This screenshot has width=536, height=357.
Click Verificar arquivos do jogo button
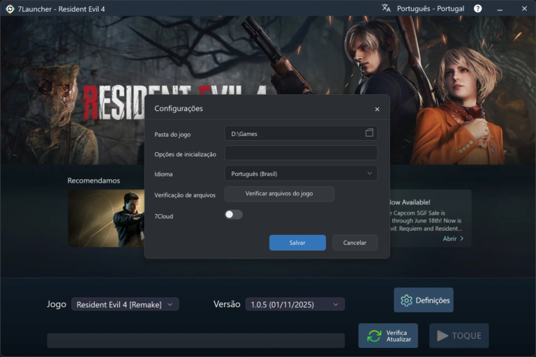[279, 194]
